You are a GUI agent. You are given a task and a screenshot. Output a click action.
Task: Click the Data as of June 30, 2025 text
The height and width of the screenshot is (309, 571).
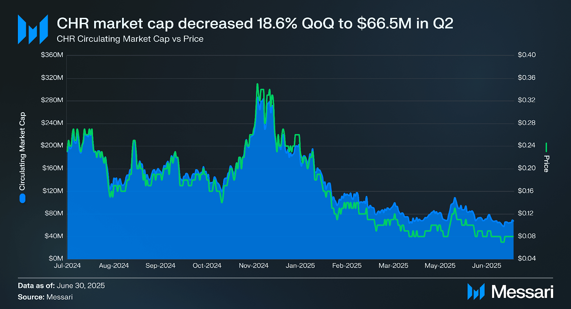[61, 286]
